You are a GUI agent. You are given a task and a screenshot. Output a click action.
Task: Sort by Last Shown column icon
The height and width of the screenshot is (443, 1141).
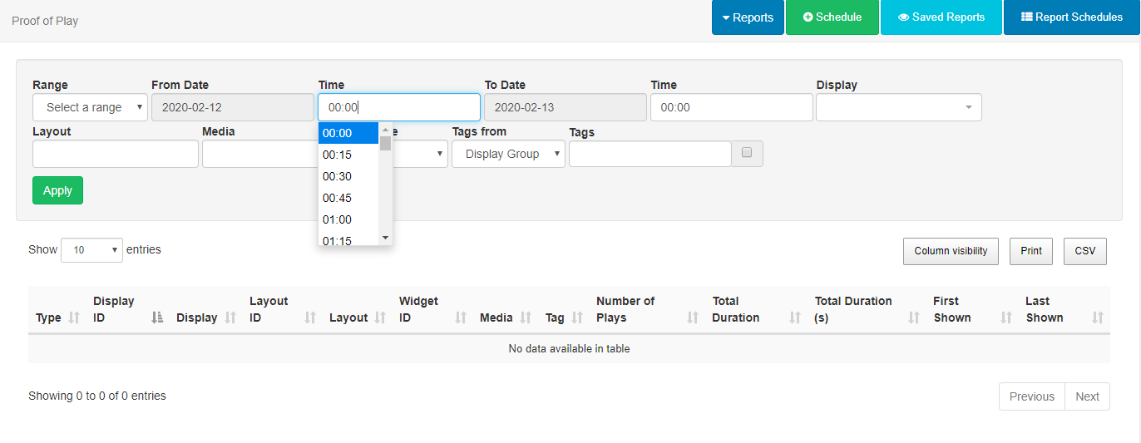[x=1097, y=317]
